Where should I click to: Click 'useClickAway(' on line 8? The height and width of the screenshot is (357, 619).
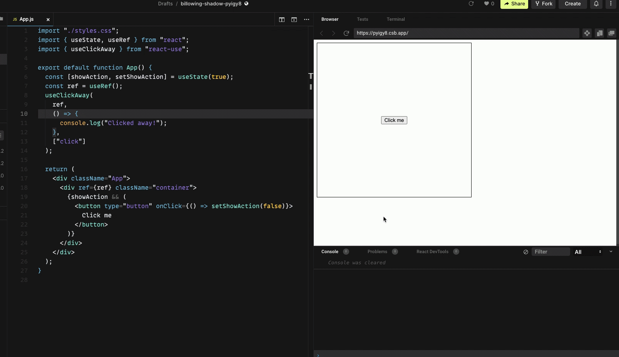pyautogui.click(x=69, y=95)
